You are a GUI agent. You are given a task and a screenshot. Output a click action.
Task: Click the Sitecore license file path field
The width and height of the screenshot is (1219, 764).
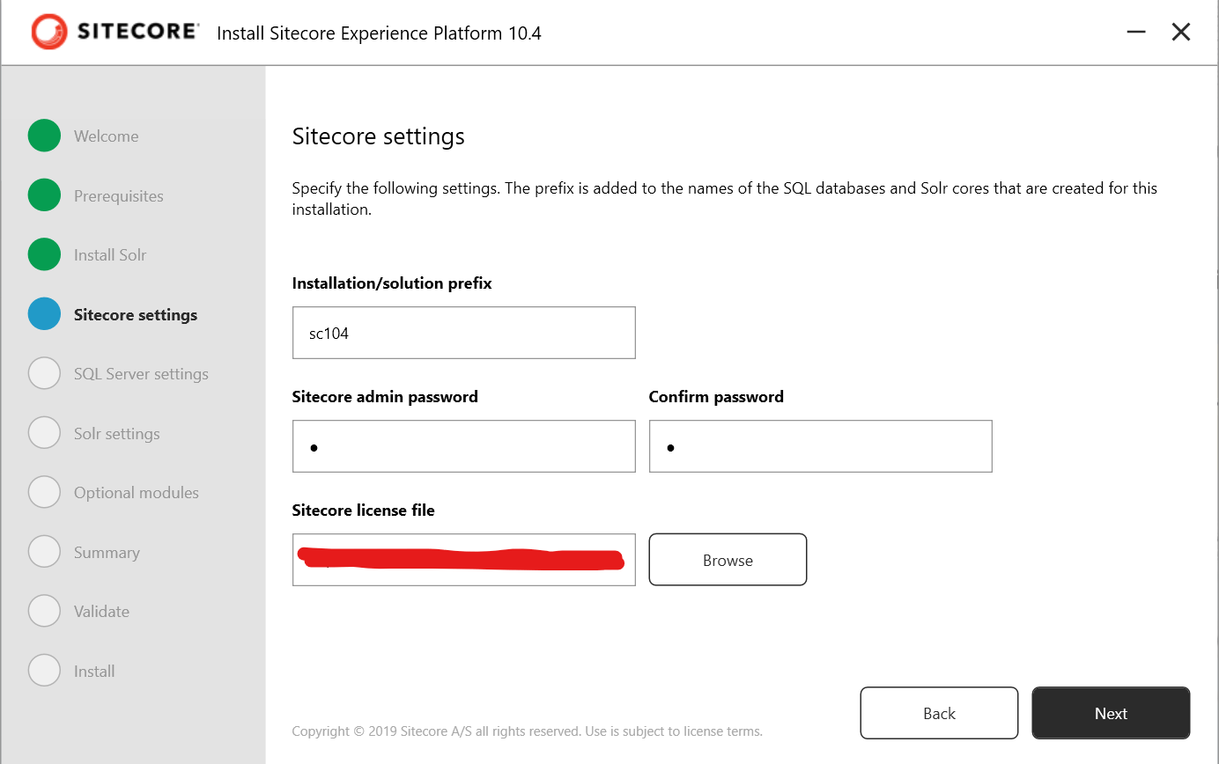click(x=463, y=560)
